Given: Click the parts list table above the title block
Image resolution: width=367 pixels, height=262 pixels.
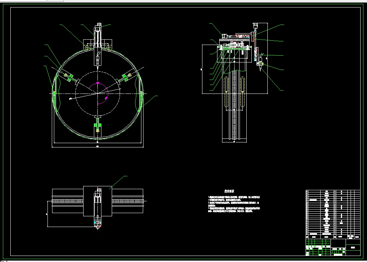Looking at the screenshot, I should [333, 214].
